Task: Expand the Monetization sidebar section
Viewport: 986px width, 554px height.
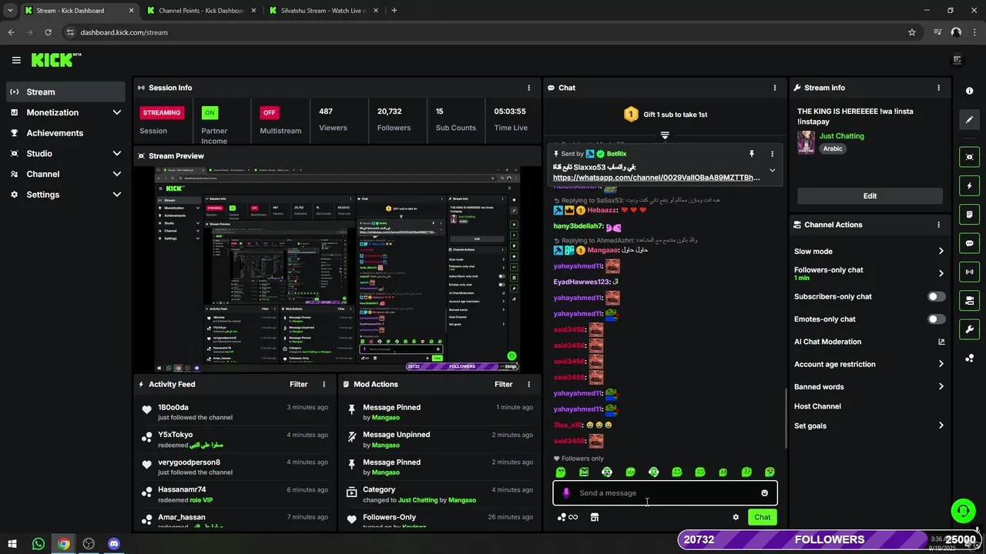Action: tap(117, 112)
